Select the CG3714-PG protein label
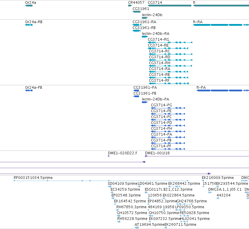 (162, 105)
